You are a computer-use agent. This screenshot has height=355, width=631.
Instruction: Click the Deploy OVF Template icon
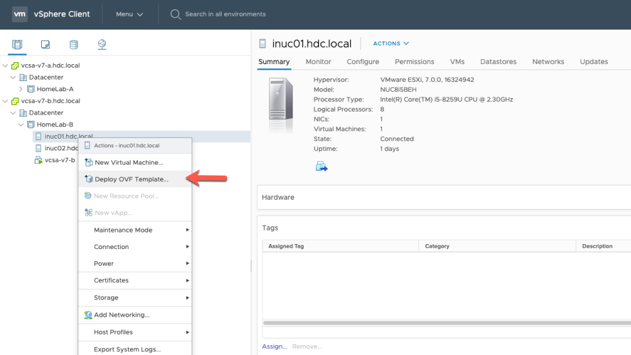(89, 179)
